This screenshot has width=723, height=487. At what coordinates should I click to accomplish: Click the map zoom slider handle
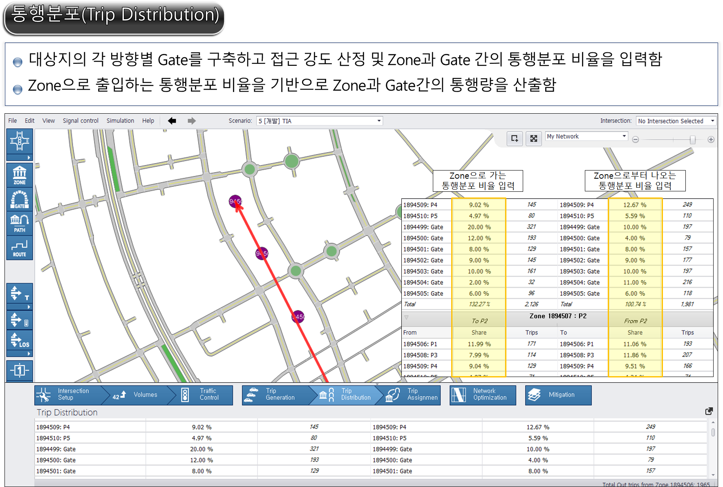(x=692, y=139)
